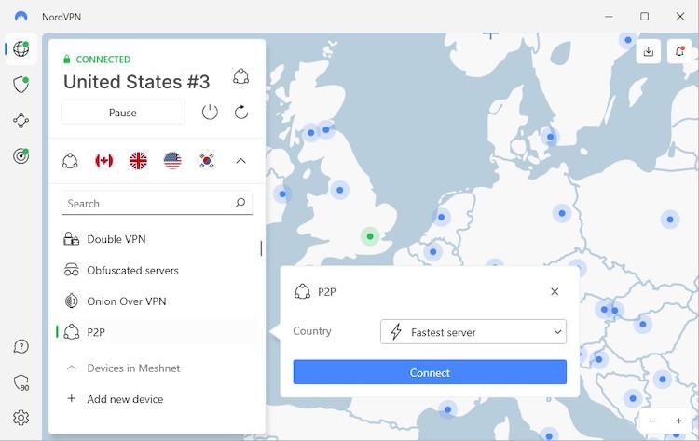Open the Fastest server country dropdown
Image resolution: width=699 pixels, height=441 pixels.
point(473,332)
